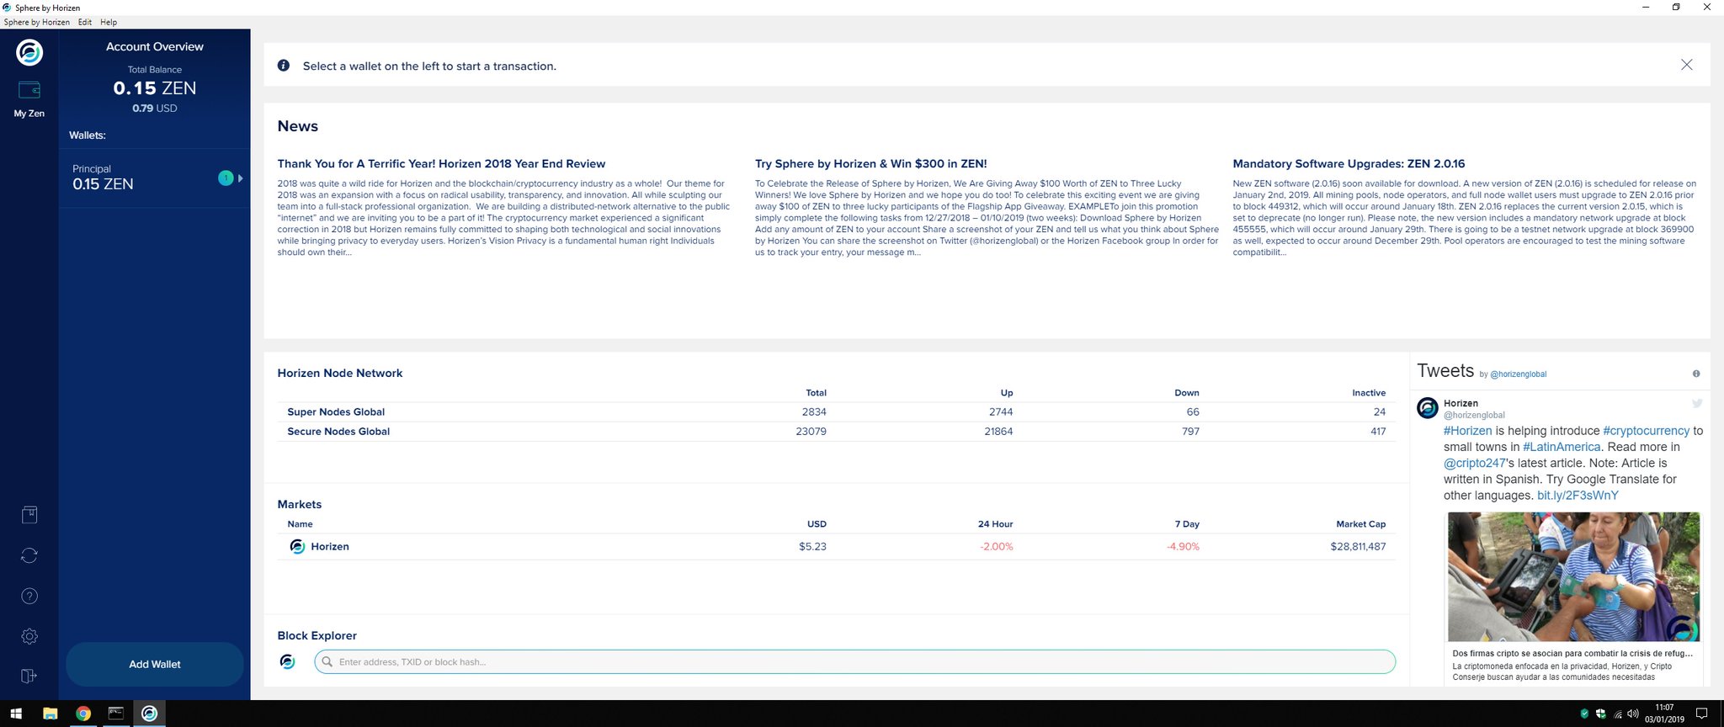This screenshot has height=727, width=1724.
Task: Click the Inactive column header
Action: point(1369,393)
